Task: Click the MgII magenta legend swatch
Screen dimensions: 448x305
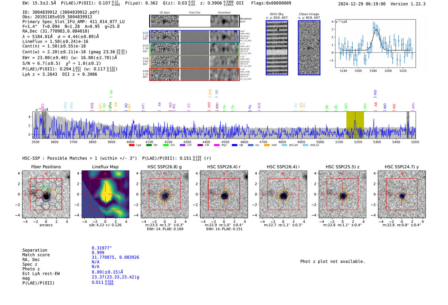Action: pos(217,145)
